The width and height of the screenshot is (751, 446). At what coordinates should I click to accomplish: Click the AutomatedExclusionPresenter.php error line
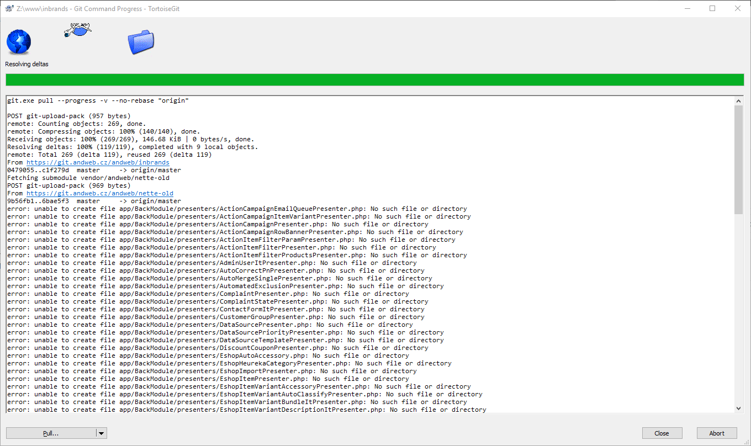click(225, 286)
